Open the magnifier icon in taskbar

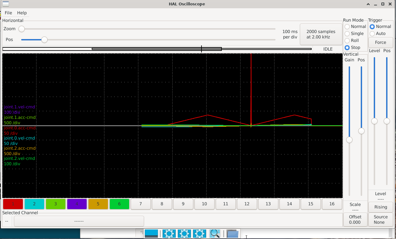click(215, 234)
